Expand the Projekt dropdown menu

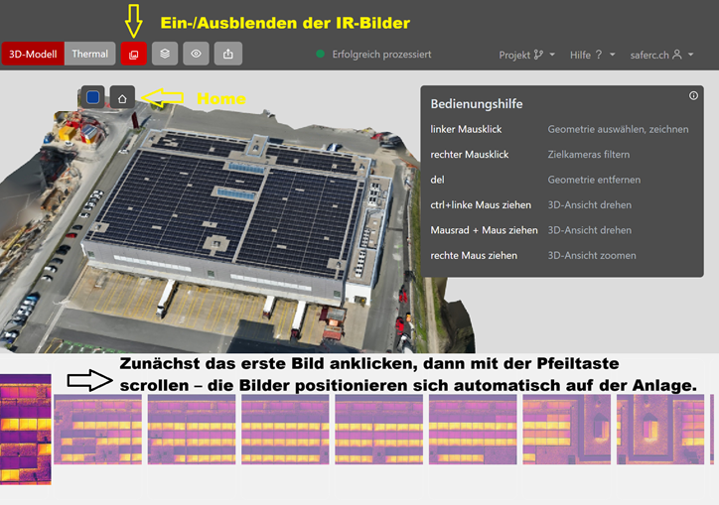click(x=526, y=55)
